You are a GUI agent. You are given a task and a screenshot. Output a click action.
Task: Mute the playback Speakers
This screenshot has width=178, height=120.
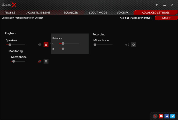point(40,45)
